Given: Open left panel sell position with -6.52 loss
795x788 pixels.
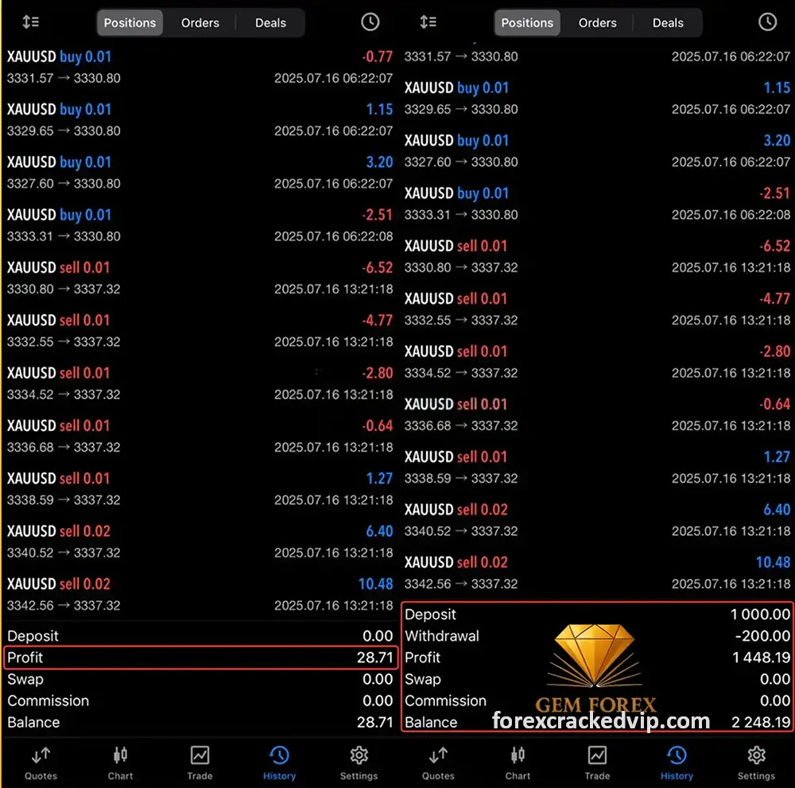Looking at the screenshot, I should 200,278.
